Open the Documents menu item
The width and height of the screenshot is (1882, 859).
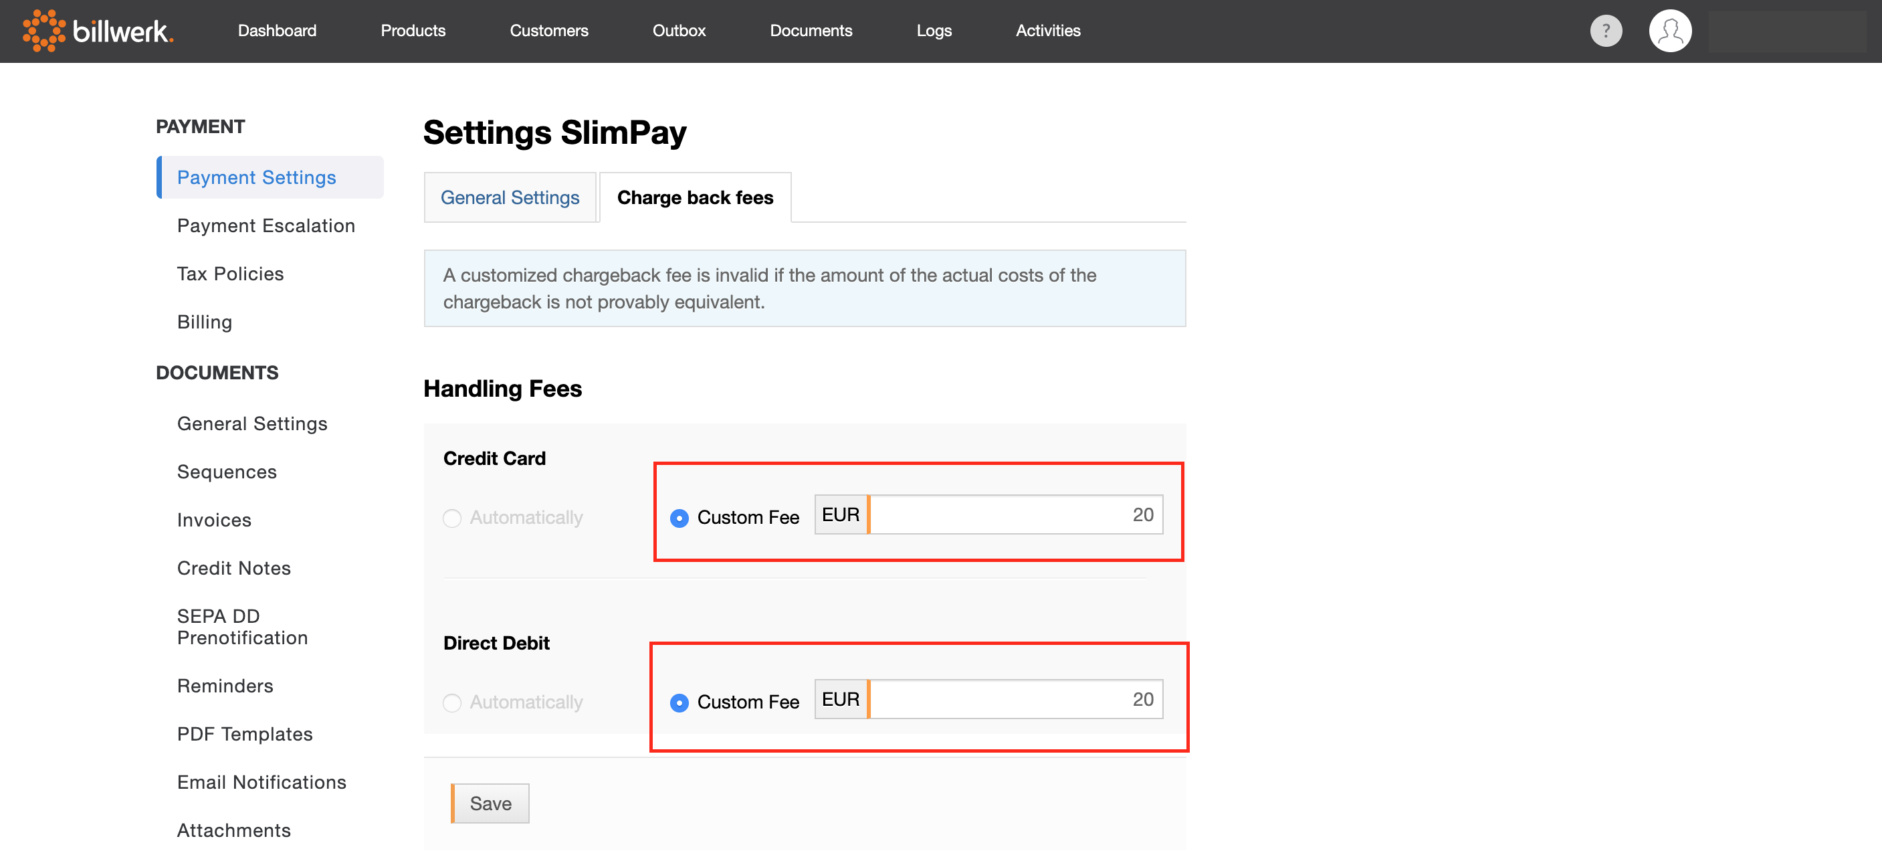pos(811,31)
